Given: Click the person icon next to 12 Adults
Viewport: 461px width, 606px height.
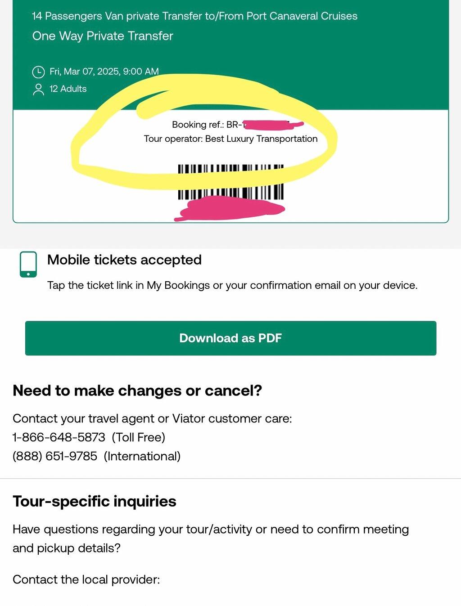Looking at the screenshot, I should [38, 89].
